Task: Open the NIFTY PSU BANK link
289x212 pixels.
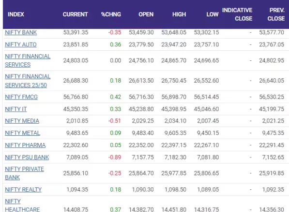Action: 27,157
